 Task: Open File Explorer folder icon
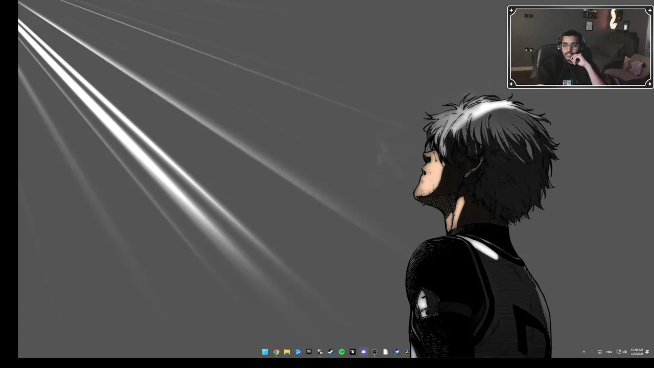tap(287, 352)
